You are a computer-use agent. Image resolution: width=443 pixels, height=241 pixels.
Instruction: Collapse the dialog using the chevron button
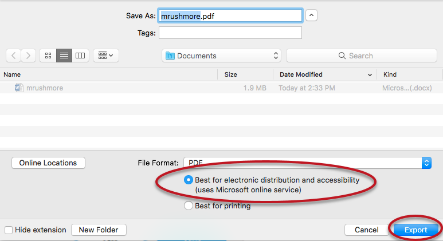(x=311, y=16)
